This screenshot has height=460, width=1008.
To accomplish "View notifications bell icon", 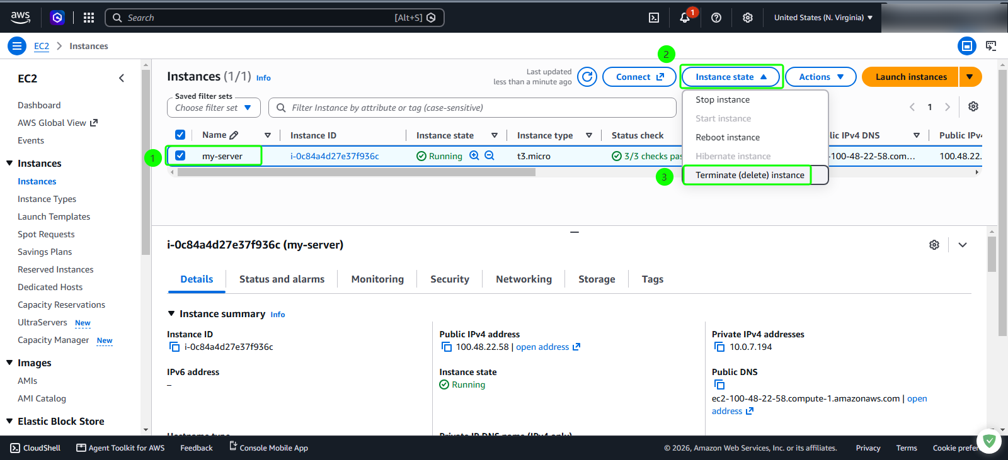I will click(x=685, y=18).
